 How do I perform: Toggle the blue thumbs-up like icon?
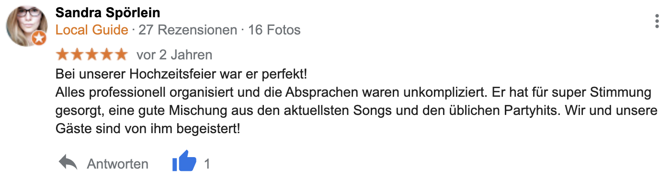[184, 161]
